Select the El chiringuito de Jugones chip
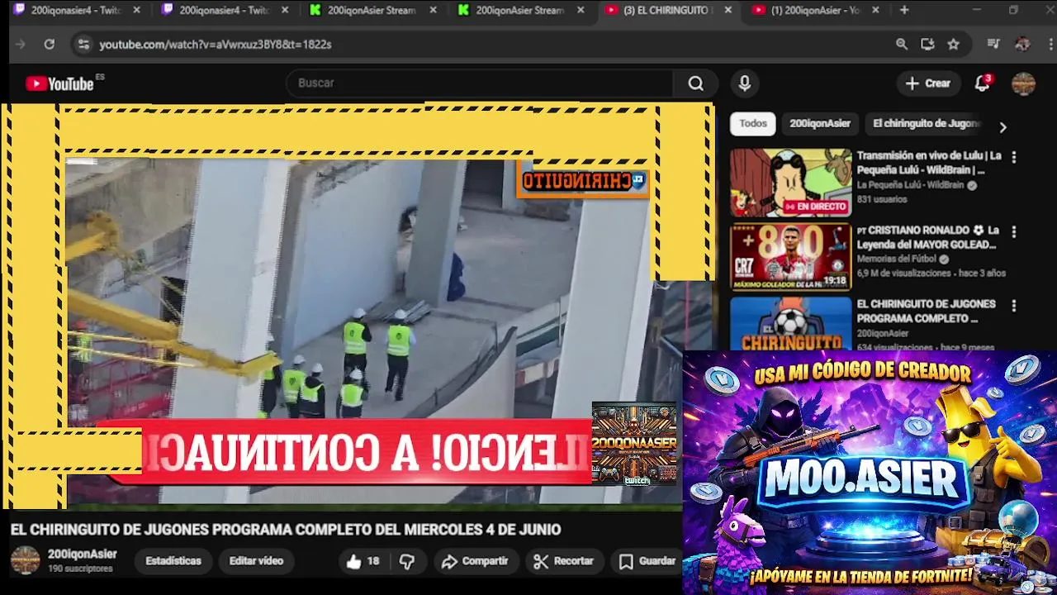Image resolution: width=1057 pixels, height=595 pixels. (927, 123)
